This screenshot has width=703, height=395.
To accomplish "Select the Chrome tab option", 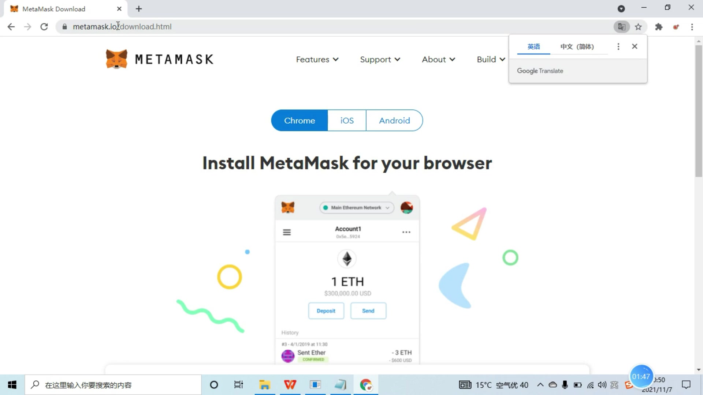I will (300, 121).
